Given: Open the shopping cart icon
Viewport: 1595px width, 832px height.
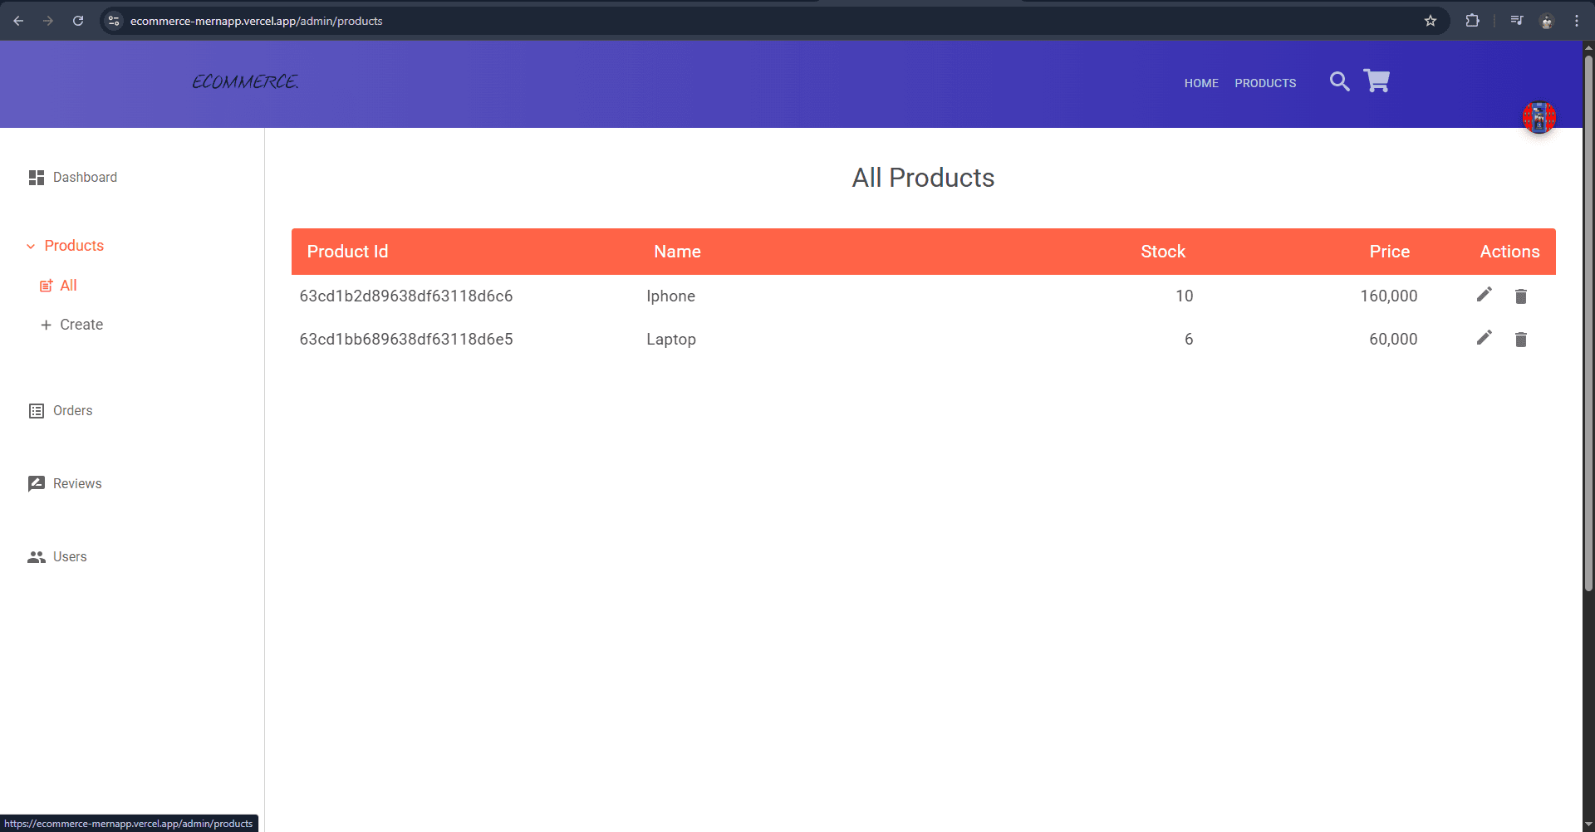Looking at the screenshot, I should coord(1377,81).
